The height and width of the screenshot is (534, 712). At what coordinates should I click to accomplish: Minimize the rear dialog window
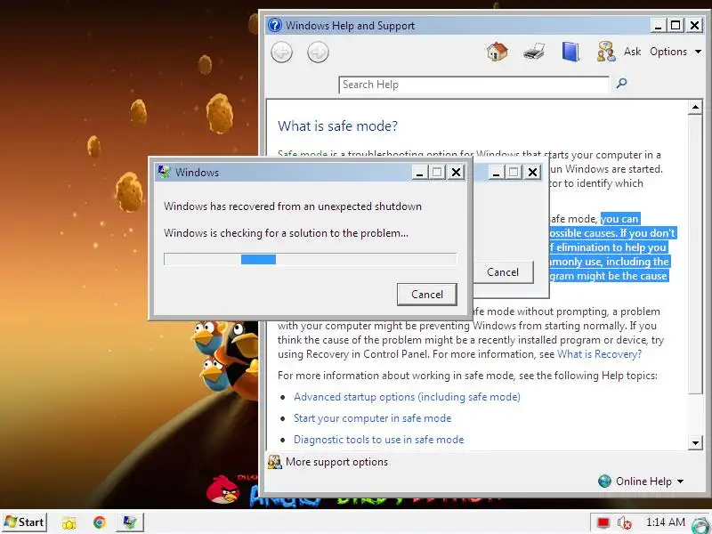[x=496, y=173]
